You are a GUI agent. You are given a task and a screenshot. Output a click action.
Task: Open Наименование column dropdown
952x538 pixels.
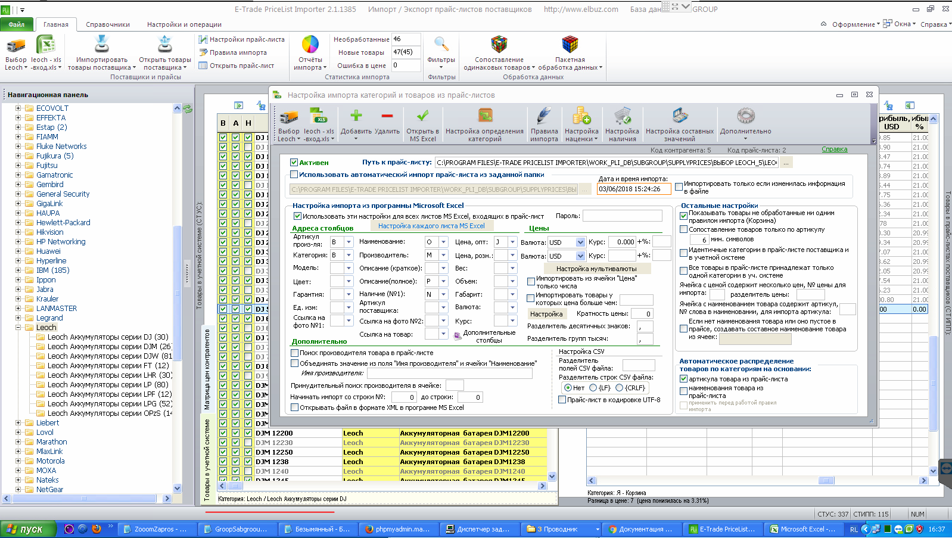tap(443, 242)
